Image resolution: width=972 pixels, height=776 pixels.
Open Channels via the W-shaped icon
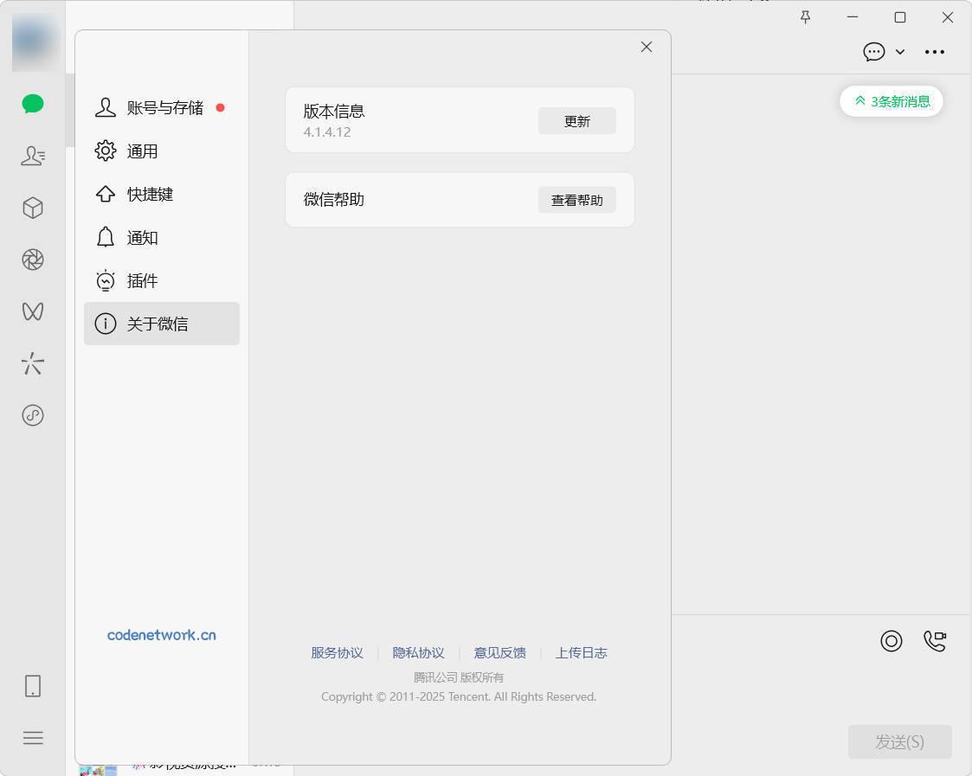[x=32, y=311]
